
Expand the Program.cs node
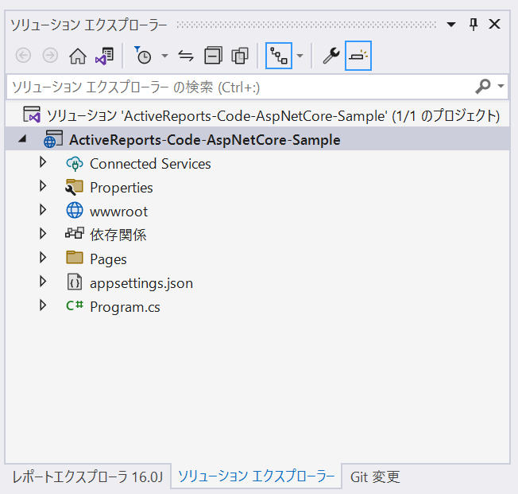43,305
